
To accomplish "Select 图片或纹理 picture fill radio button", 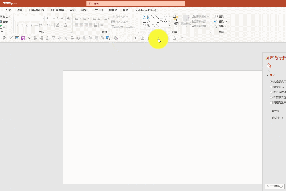I will [x=271, y=92].
